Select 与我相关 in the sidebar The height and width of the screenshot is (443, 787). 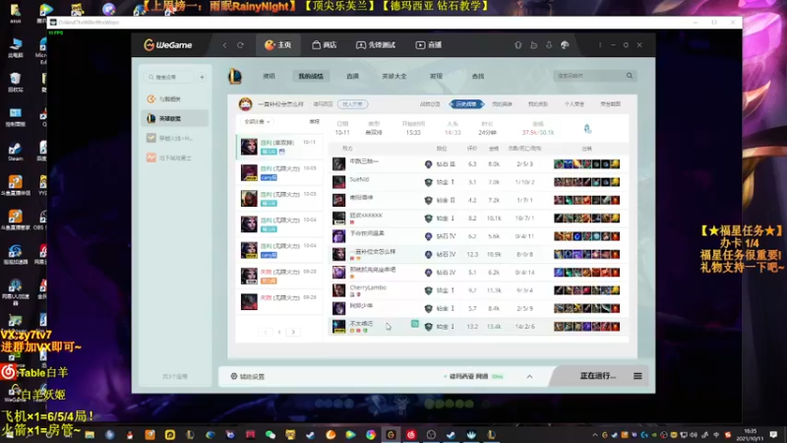tap(174, 99)
